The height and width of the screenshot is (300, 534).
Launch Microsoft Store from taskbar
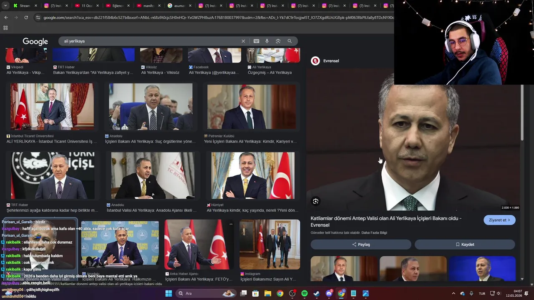(256, 293)
